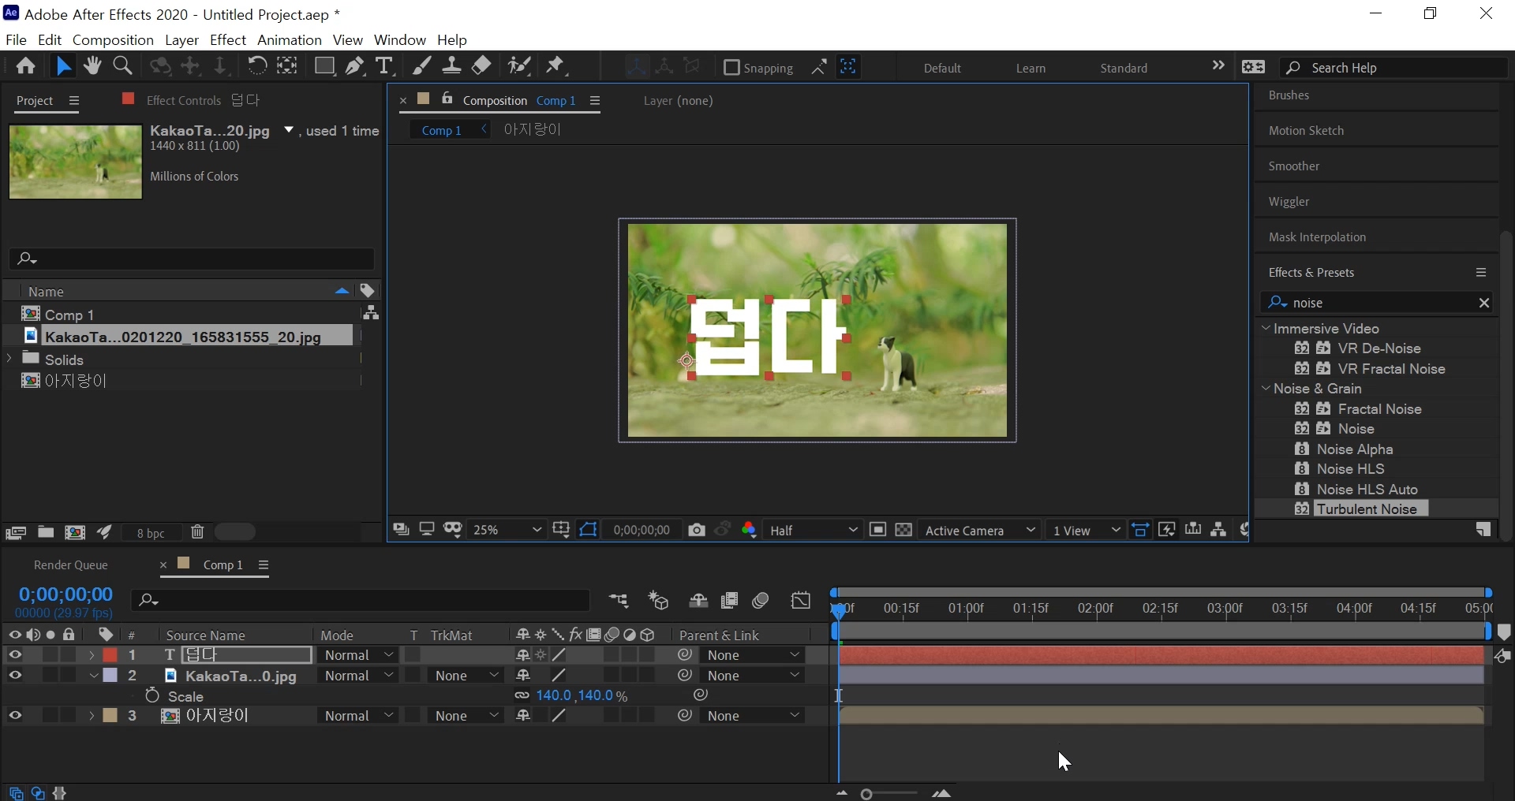Select the Puppet Pin tool

pyautogui.click(x=556, y=66)
